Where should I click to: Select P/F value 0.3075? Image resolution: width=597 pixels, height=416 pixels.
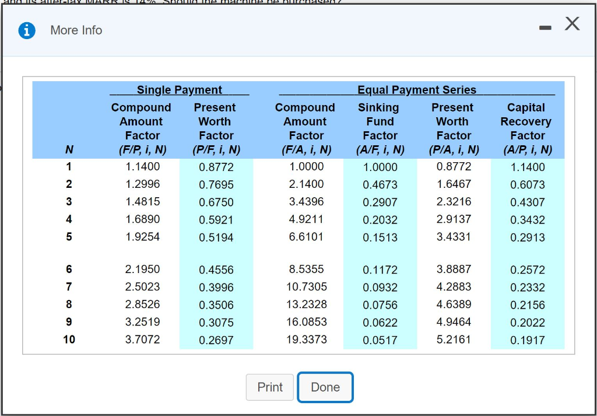click(x=216, y=322)
